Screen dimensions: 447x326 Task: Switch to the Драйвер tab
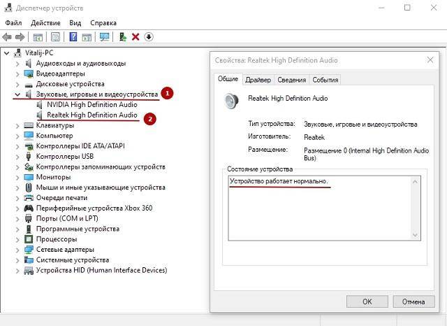click(x=258, y=80)
